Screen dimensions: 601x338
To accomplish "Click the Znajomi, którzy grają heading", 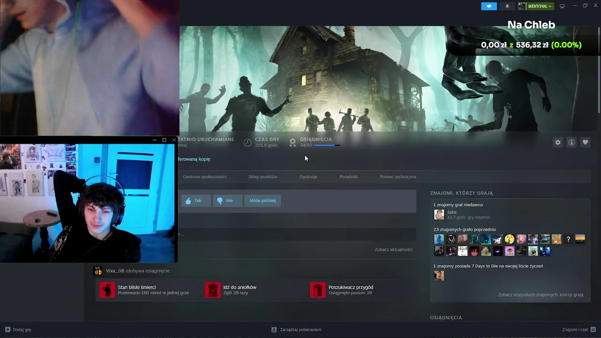I will click(x=462, y=193).
